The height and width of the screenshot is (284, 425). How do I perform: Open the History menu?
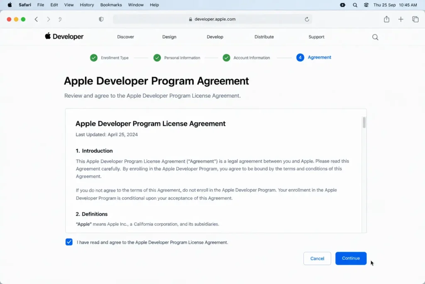point(87,5)
